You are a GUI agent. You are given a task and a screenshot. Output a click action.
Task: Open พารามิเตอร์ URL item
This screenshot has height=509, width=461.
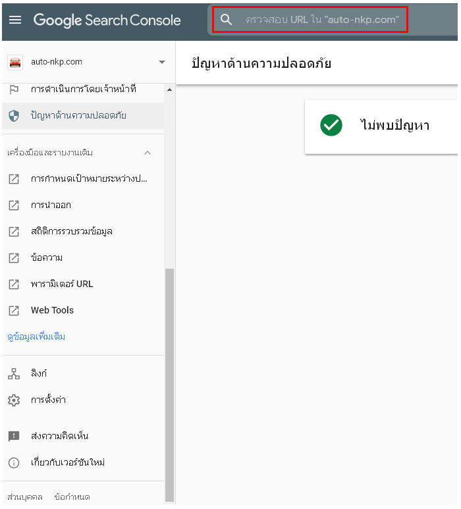(x=62, y=284)
